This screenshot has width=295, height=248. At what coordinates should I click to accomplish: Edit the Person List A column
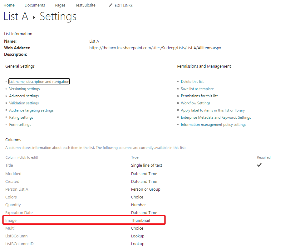[x=17, y=189]
